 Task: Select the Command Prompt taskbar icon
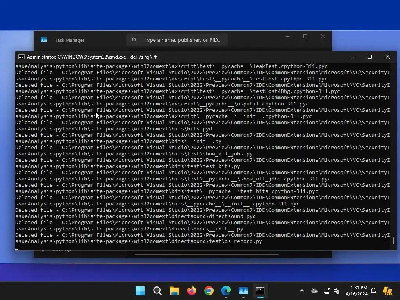[x=260, y=291]
